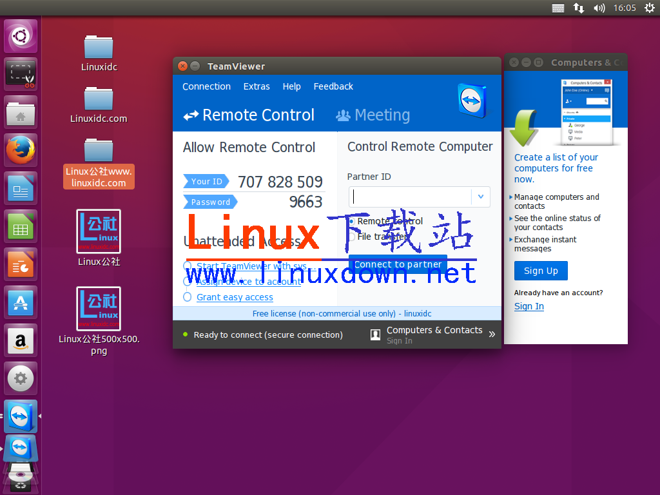Image resolution: width=660 pixels, height=495 pixels.
Task: Click the TeamViewer logo in the header
Action: click(x=472, y=101)
